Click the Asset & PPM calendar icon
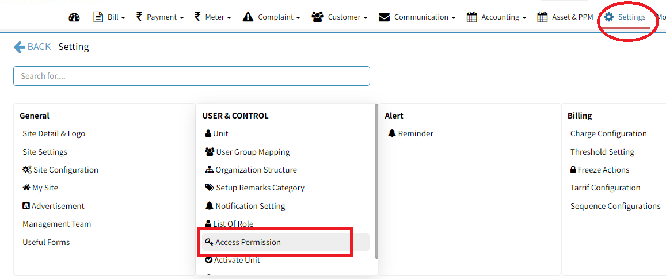666x279 pixels. tap(542, 17)
